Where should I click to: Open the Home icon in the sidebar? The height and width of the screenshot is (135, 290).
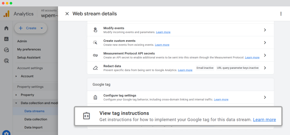[6, 28]
